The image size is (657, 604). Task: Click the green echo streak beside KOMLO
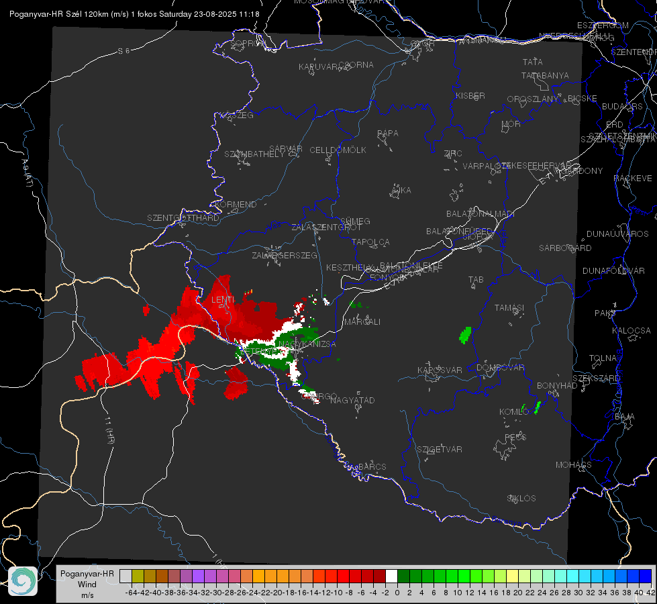(x=538, y=407)
